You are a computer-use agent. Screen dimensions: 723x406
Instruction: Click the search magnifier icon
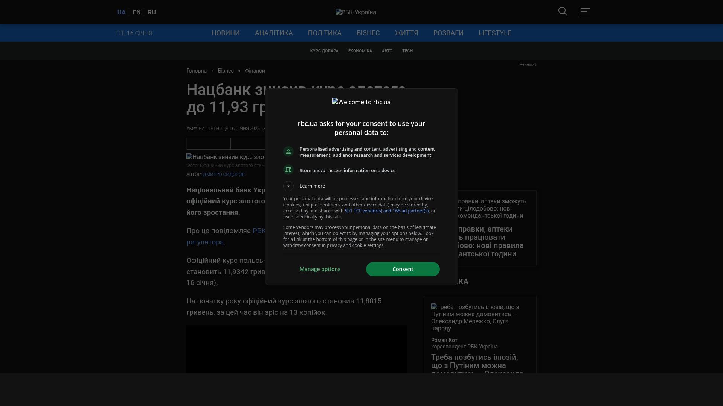click(x=563, y=12)
